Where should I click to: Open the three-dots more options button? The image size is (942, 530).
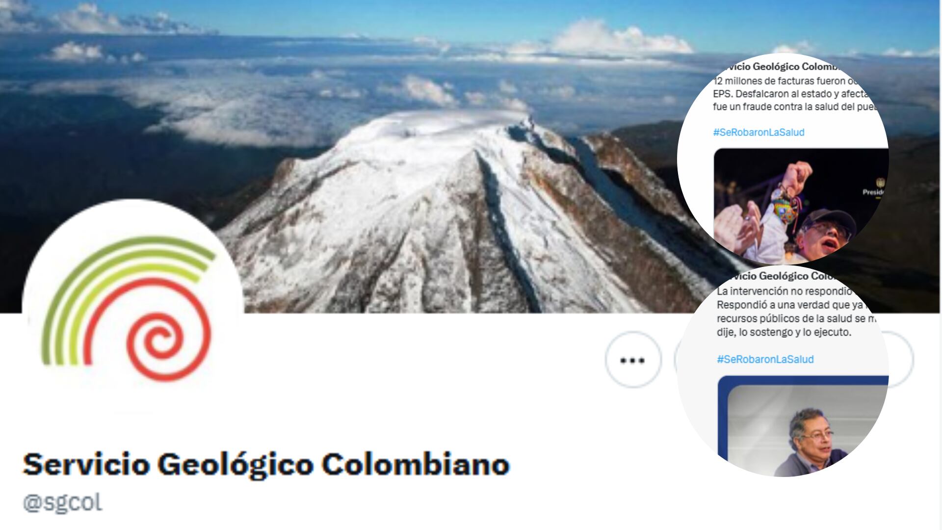633,360
